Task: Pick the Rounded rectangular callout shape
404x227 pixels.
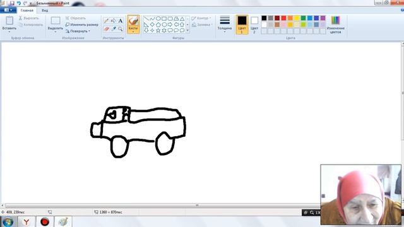Action: tap(170, 30)
